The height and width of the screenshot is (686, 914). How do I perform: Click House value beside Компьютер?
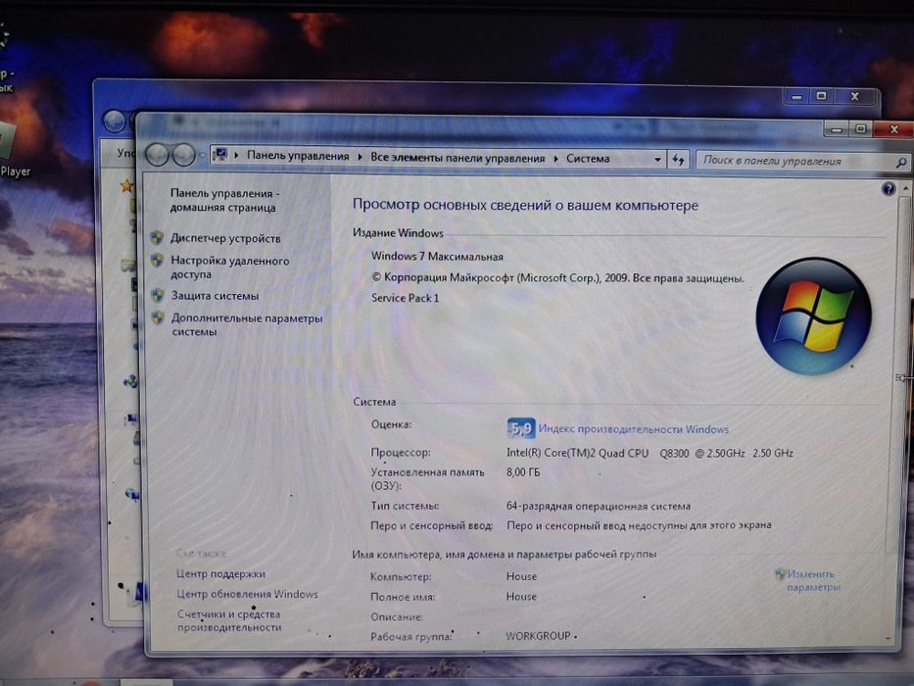pyautogui.click(x=521, y=576)
